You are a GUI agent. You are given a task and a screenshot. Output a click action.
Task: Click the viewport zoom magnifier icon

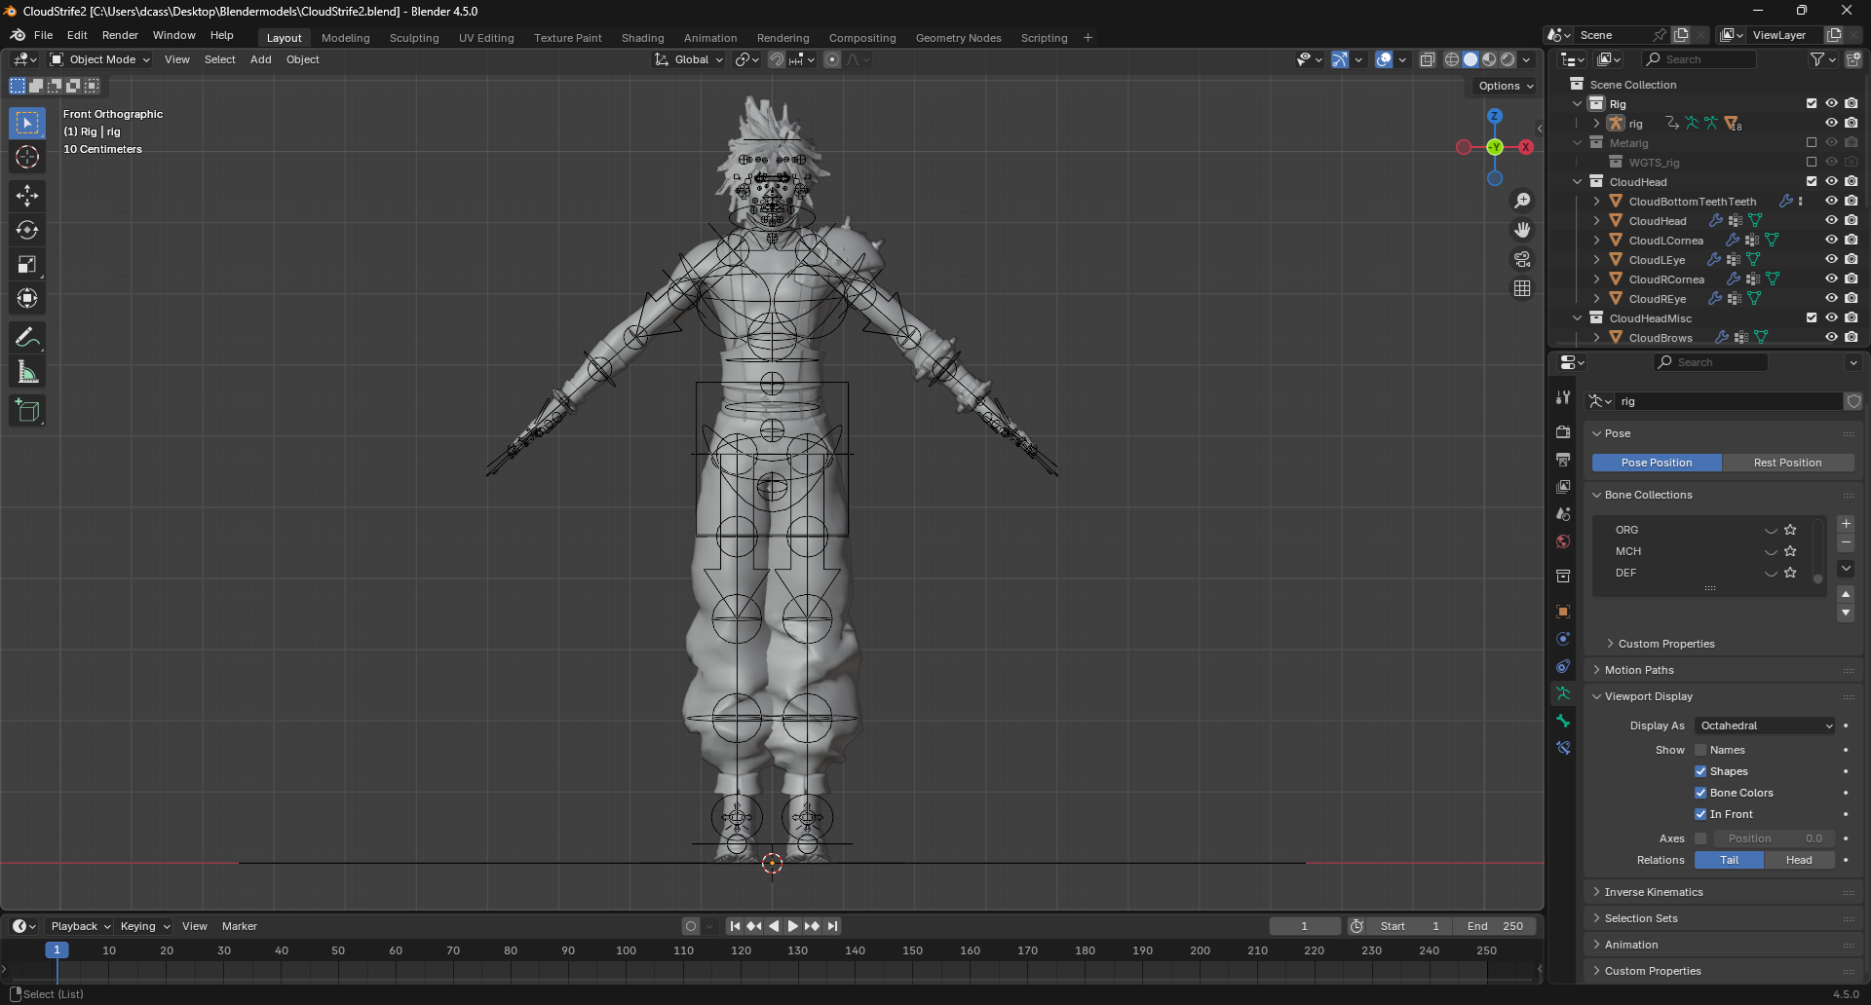1522,201
